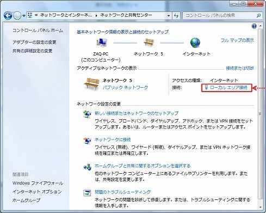Click the search magnifier icon
The image size is (266, 213).
click(x=258, y=16)
